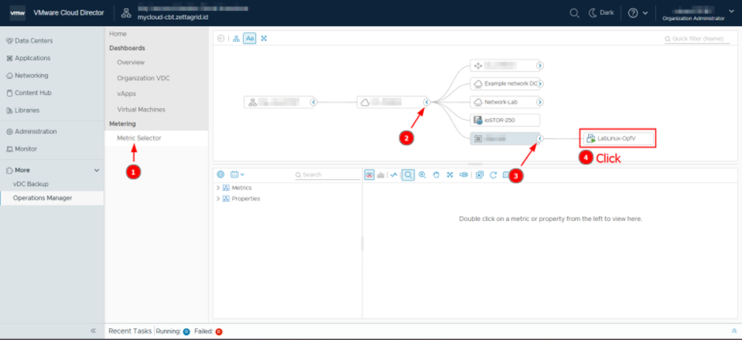
Task: Switch to Dark theme
Action: click(x=601, y=13)
